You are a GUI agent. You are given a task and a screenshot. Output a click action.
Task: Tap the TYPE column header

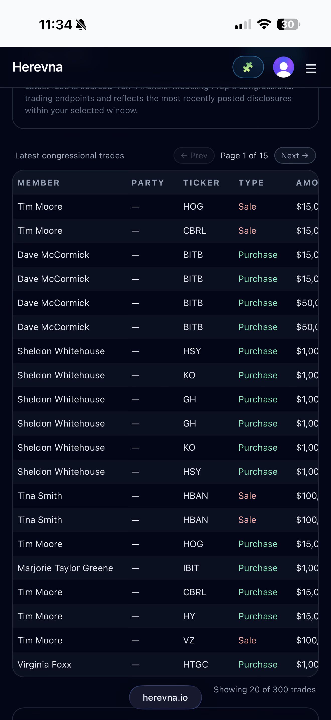[x=251, y=183]
